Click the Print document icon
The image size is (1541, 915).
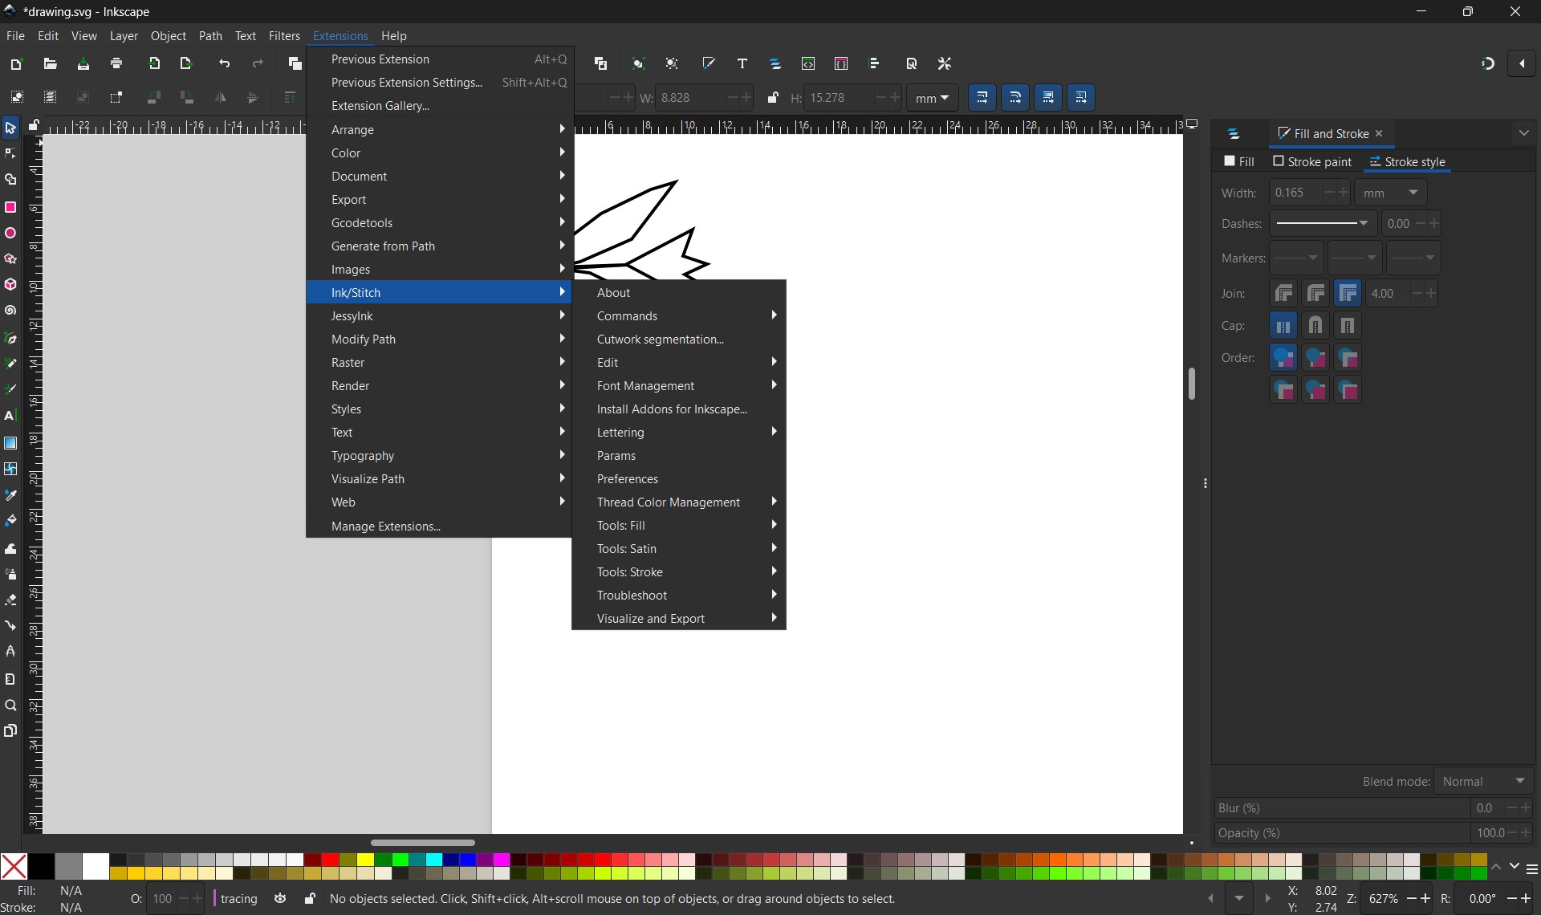[117, 63]
